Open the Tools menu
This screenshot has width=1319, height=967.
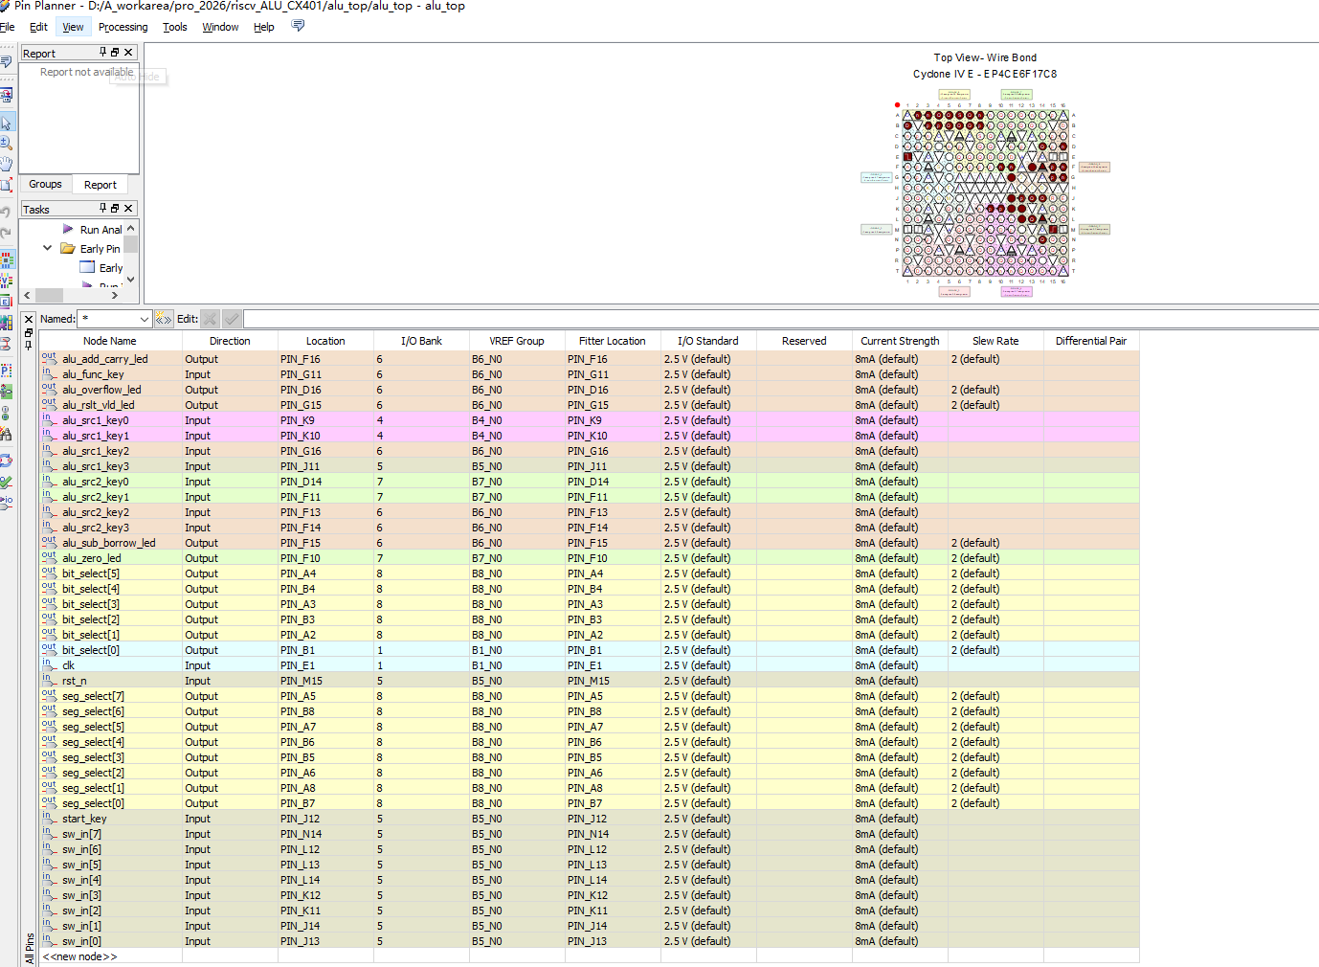click(175, 27)
